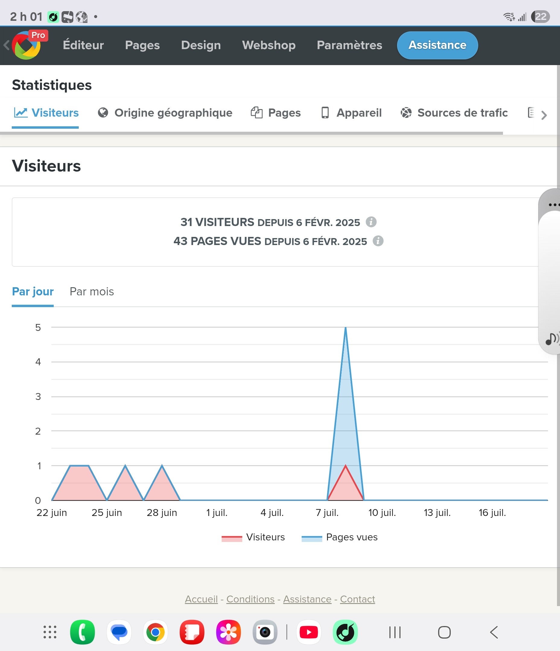Toggle Pages vues series in legend

[339, 537]
